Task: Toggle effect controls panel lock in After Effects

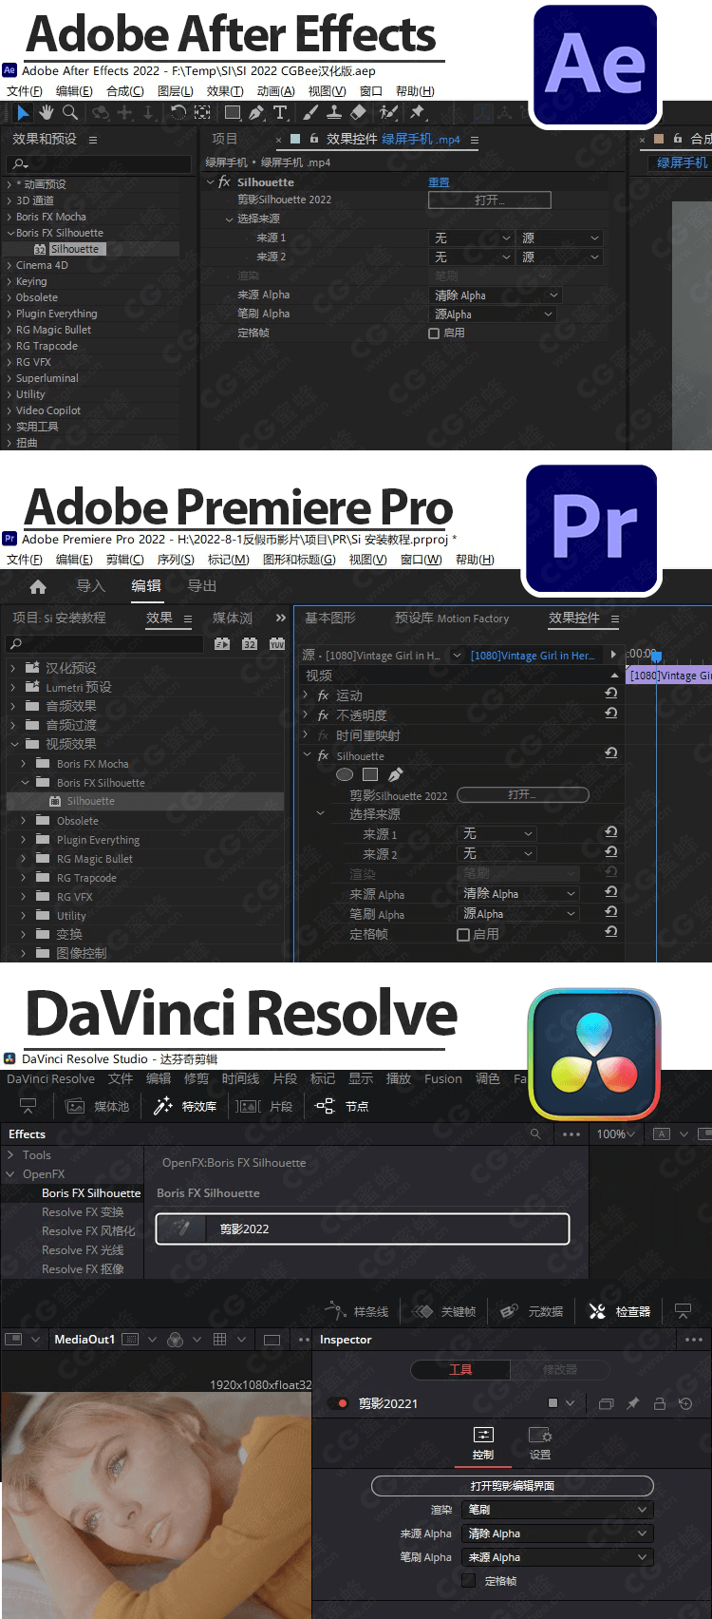Action: (x=313, y=139)
